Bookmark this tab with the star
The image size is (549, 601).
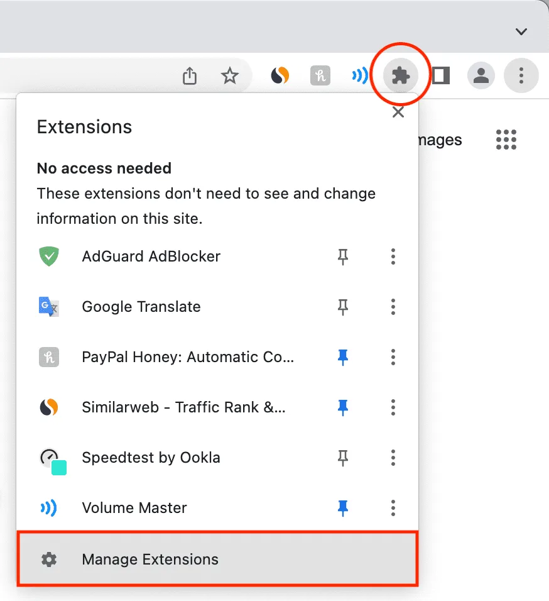click(230, 75)
